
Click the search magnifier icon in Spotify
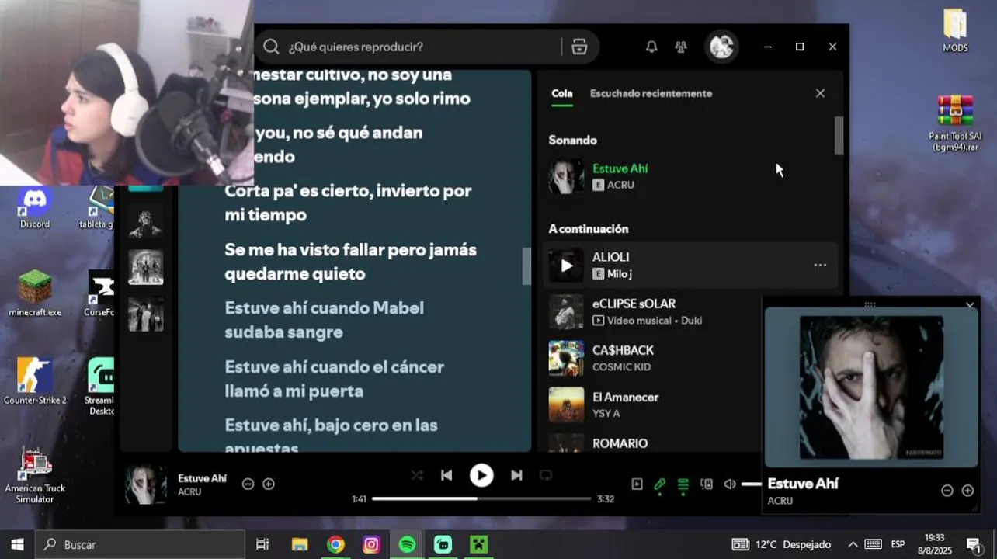click(x=271, y=47)
